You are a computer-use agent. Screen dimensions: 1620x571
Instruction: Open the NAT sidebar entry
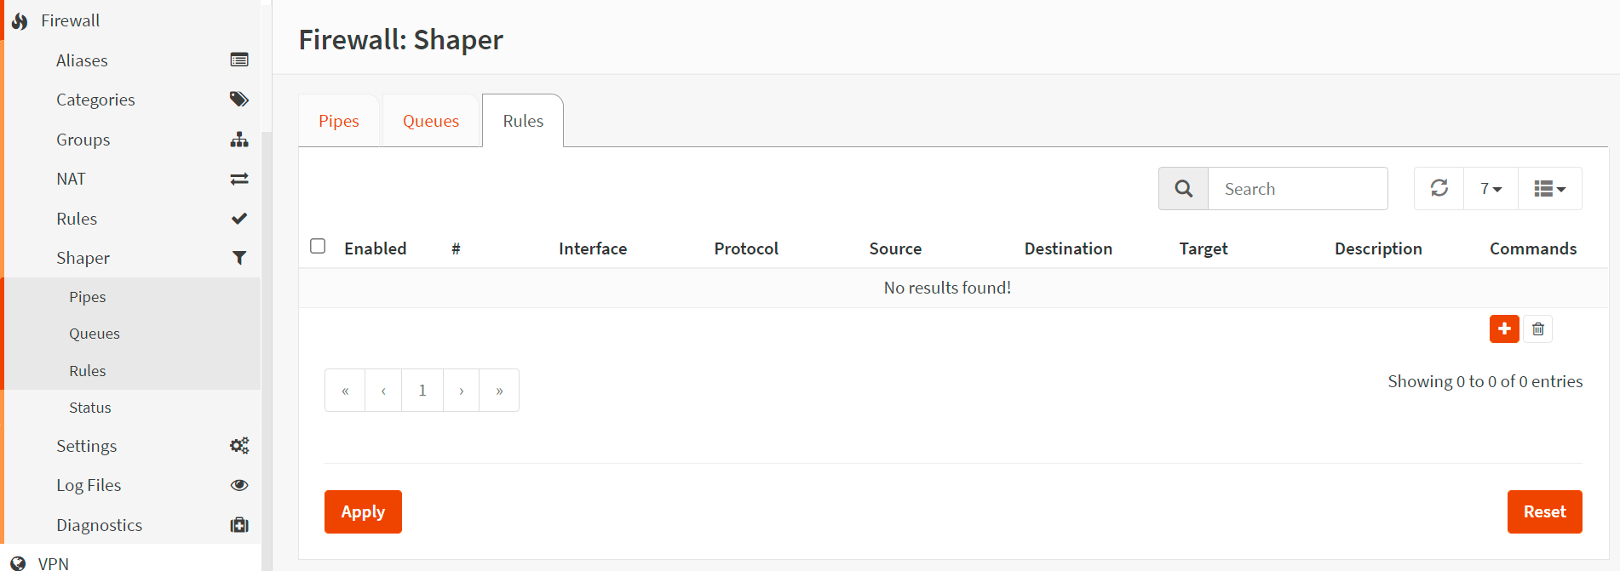71,179
